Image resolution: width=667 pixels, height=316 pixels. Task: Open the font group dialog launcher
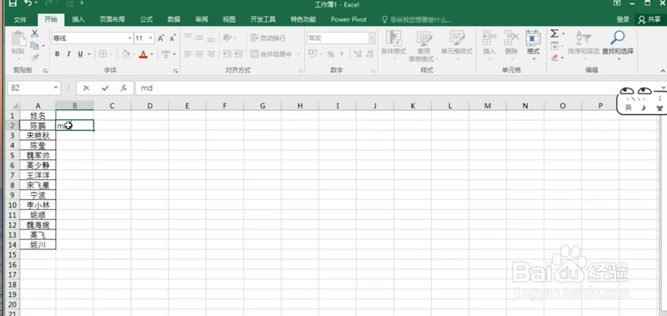[176, 71]
